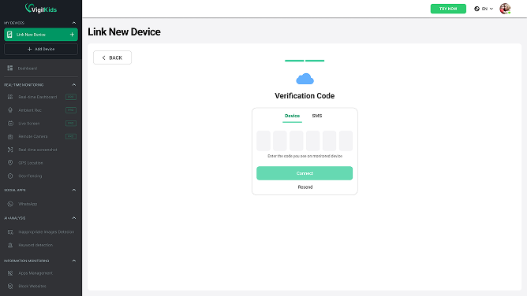The image size is (527, 296).
Task: Click the Ambient Rec microphone icon
Action: [x=10, y=110]
